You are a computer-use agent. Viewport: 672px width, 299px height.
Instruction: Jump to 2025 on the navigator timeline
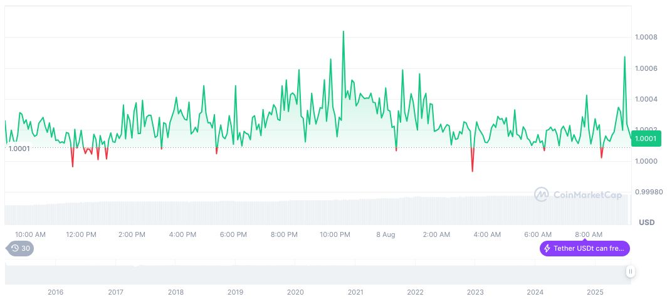pos(595,292)
